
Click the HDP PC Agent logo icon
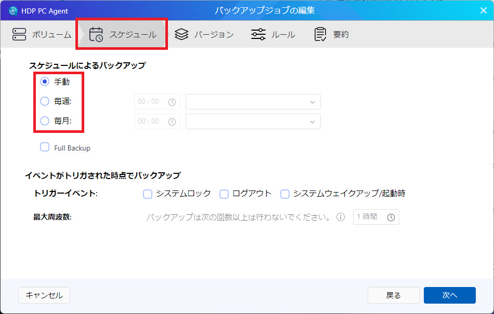(13, 11)
